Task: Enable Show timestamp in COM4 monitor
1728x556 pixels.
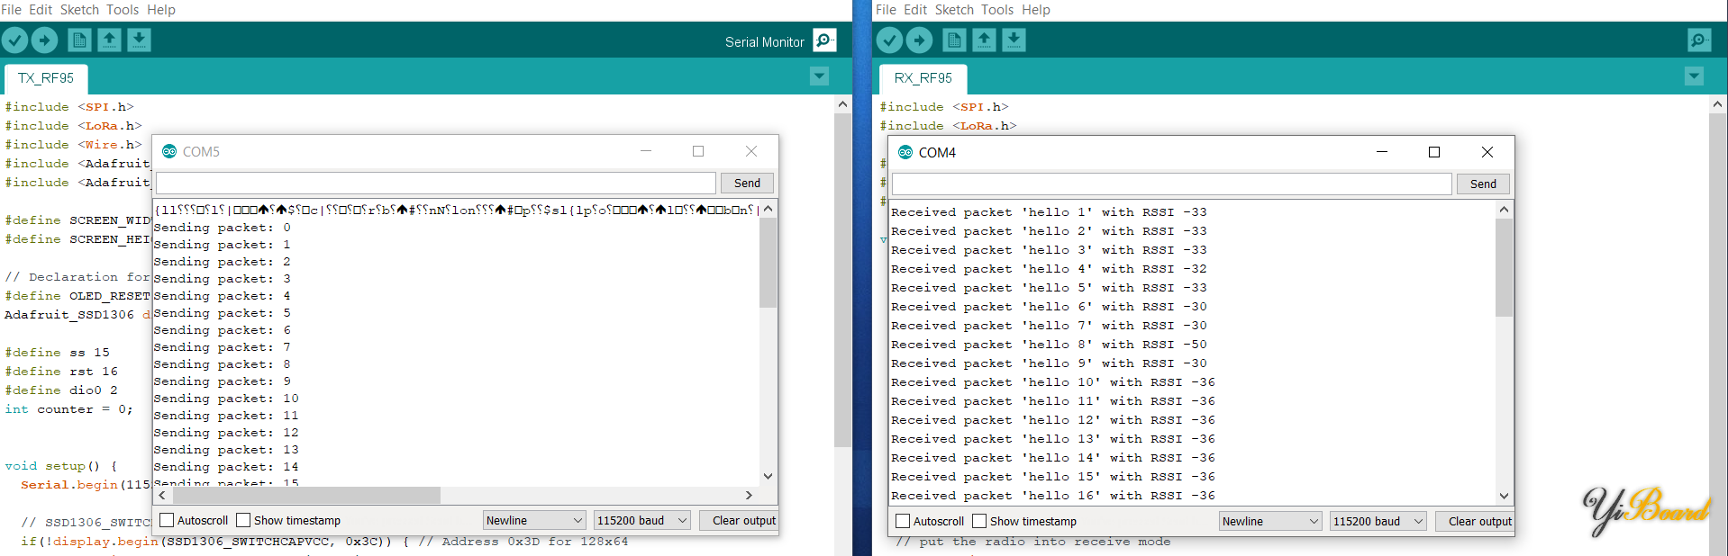Action: [979, 521]
